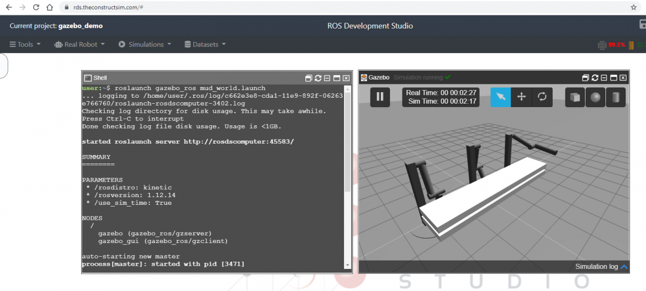
Task: Click the Sim Time counter readout
Action: 442,101
